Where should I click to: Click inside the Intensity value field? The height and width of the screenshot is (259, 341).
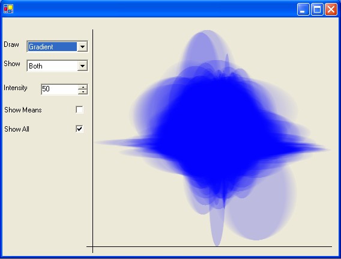(x=59, y=89)
